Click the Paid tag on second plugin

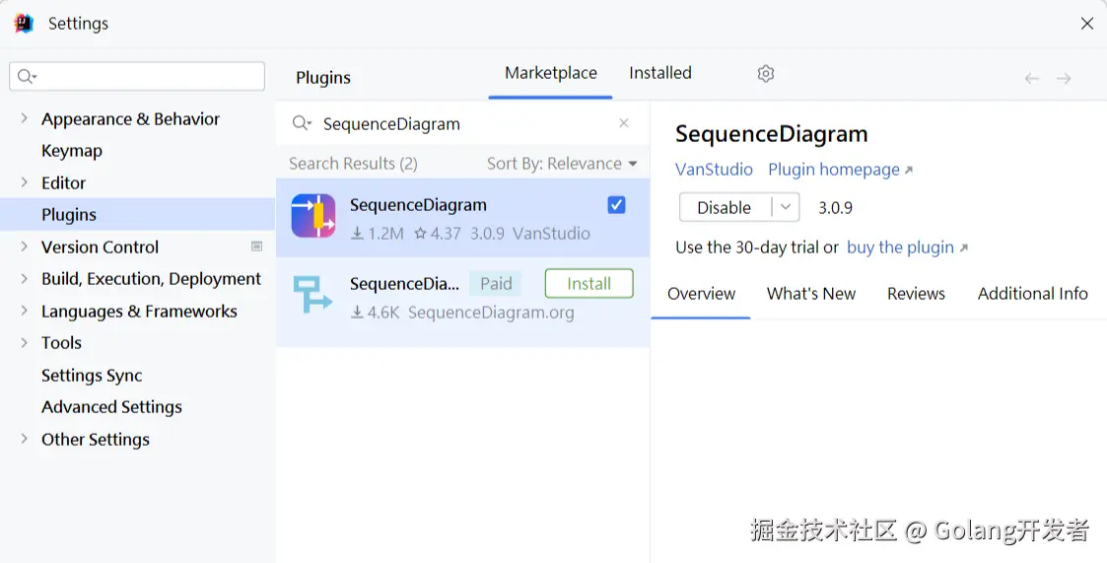[x=496, y=283]
